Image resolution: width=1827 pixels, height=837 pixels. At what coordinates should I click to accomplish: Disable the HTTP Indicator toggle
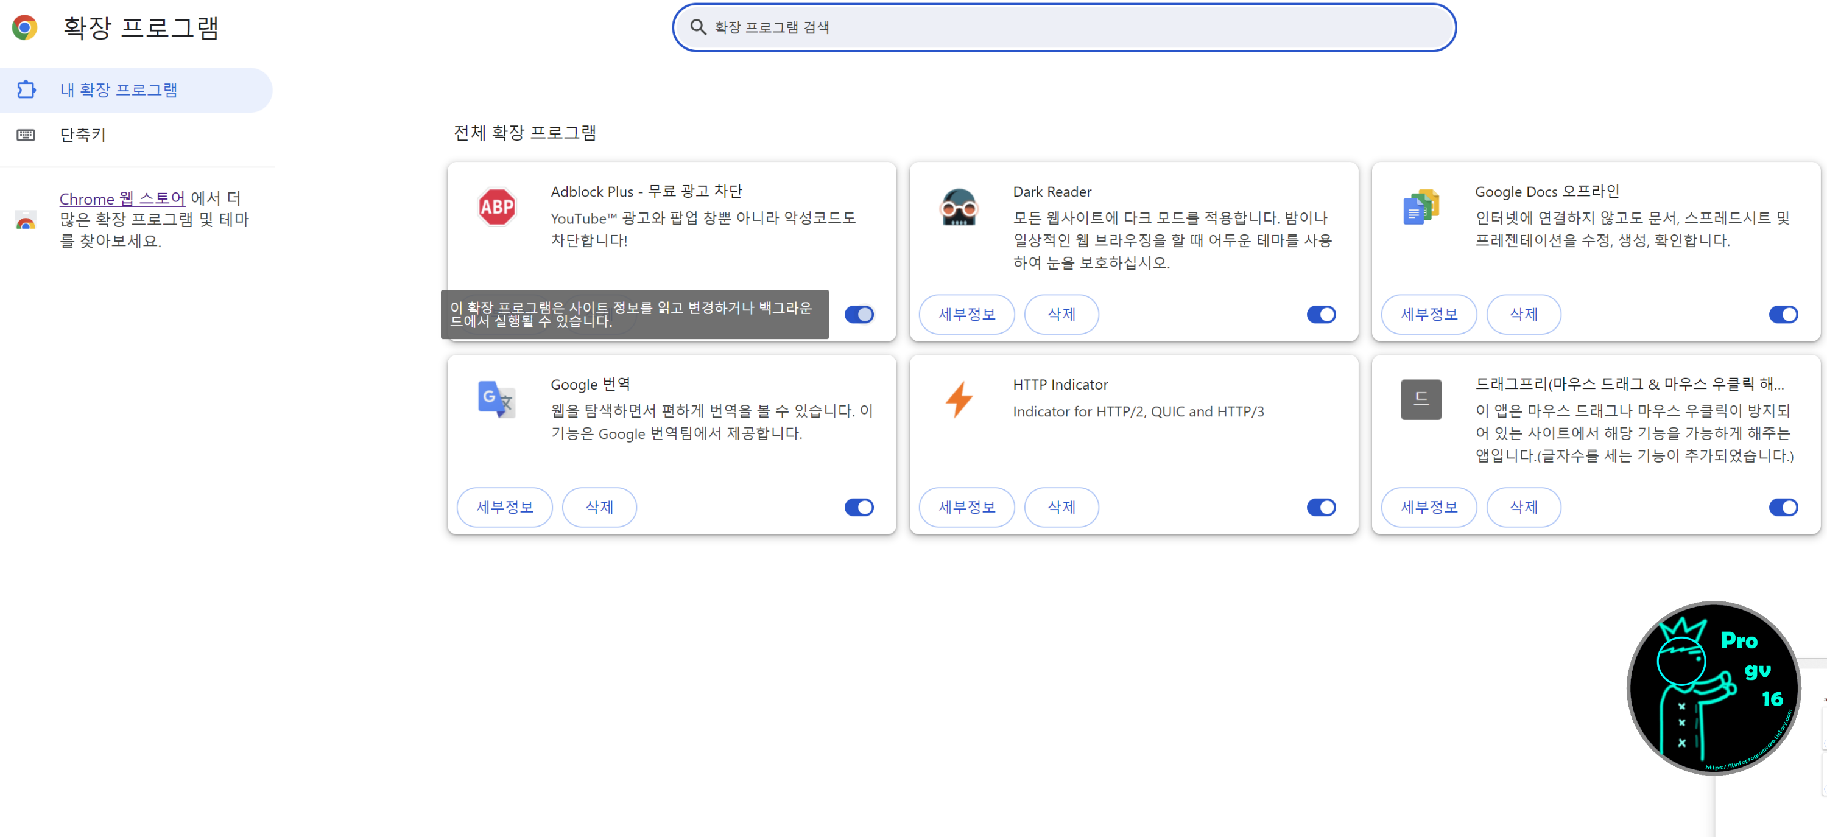1320,506
